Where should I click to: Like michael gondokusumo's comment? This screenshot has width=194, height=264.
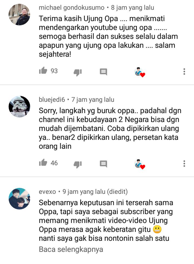(x=43, y=70)
